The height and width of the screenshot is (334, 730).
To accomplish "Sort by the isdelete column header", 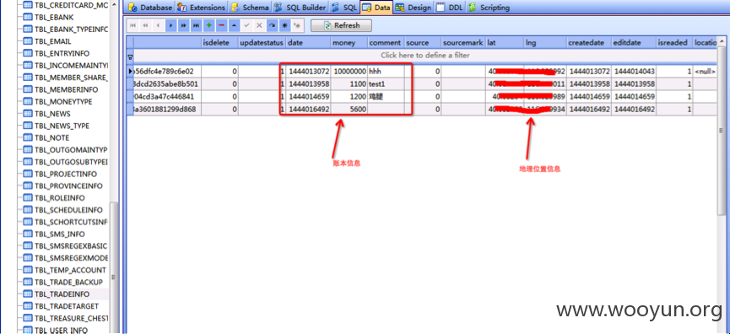I will coord(219,42).
